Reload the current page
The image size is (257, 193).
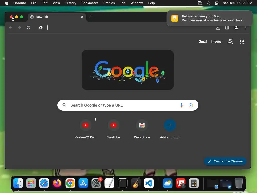28,28
